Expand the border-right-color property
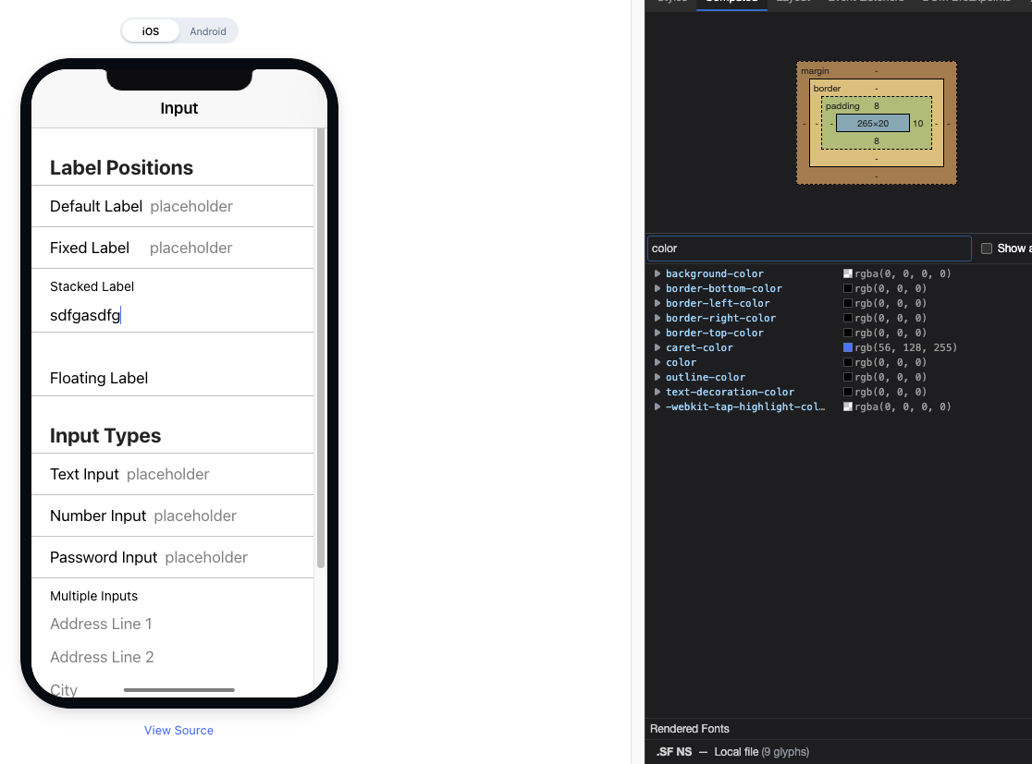Screen dimensions: 1032x764 tap(657, 318)
